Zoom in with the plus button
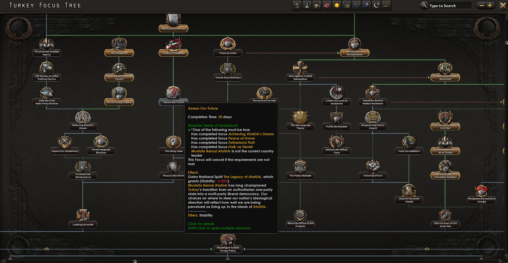The height and width of the screenshot is (263, 508). pyautogui.click(x=490, y=6)
